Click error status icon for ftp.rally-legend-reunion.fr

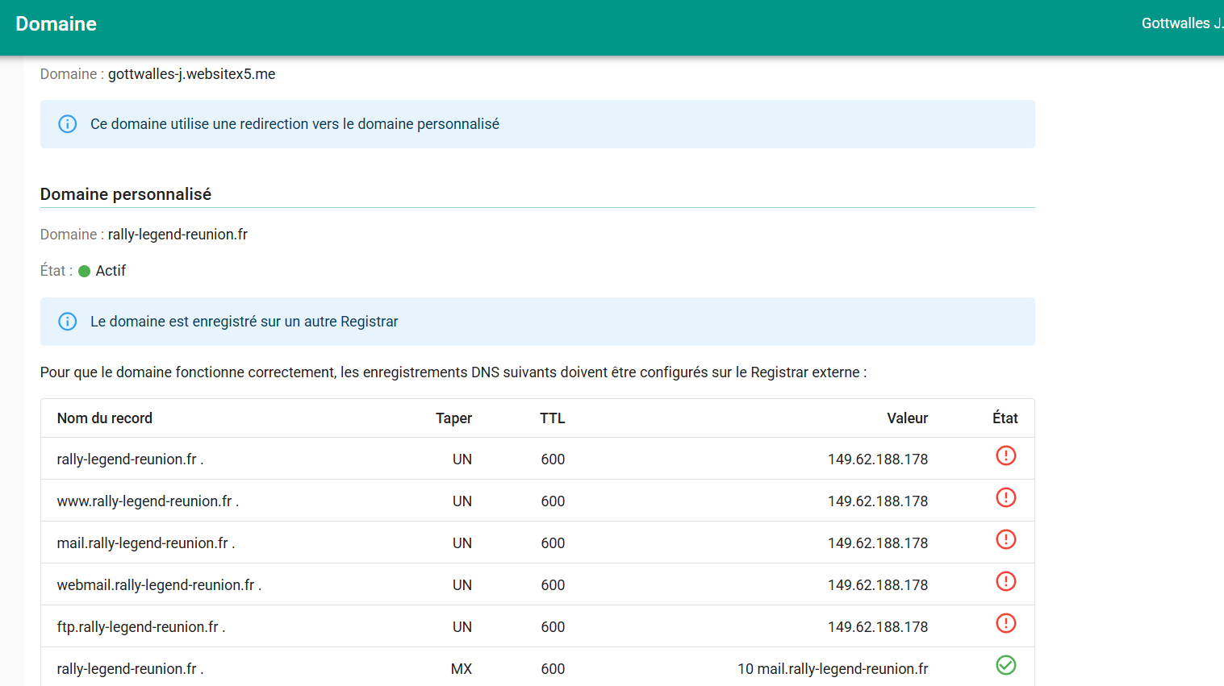point(1005,624)
